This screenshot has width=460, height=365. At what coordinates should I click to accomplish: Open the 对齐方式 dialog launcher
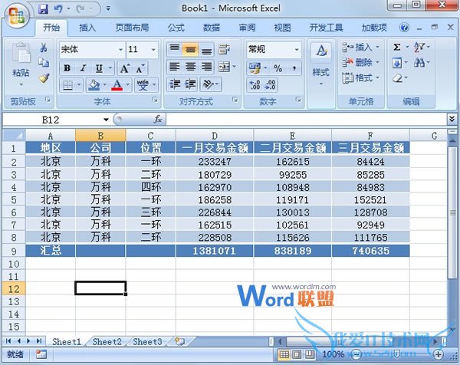click(x=235, y=100)
